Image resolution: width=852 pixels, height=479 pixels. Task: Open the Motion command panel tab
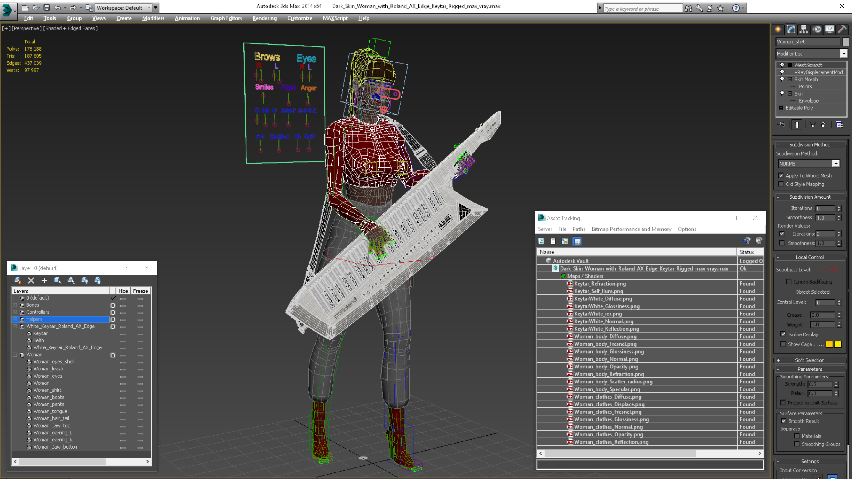(817, 29)
